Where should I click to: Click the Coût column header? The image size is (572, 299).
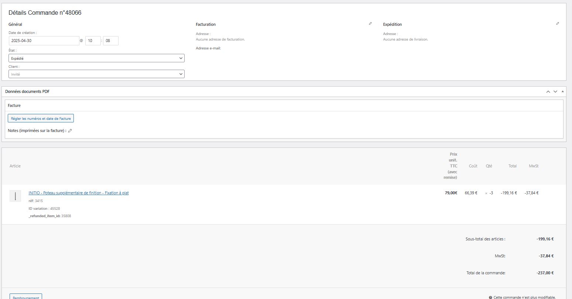point(473,166)
